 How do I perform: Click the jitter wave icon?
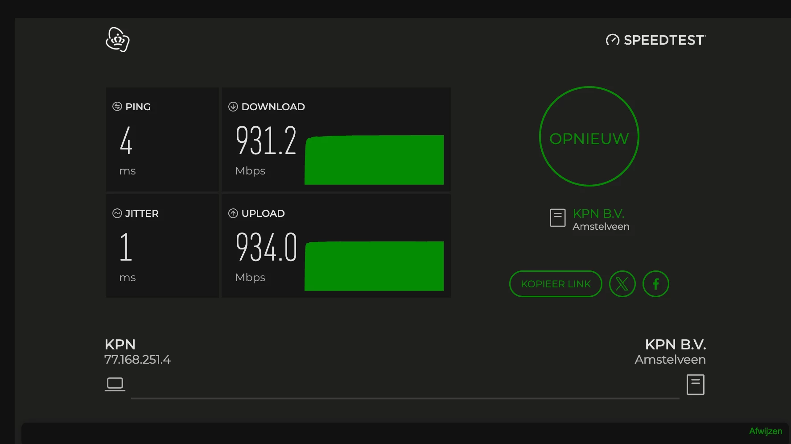click(117, 213)
